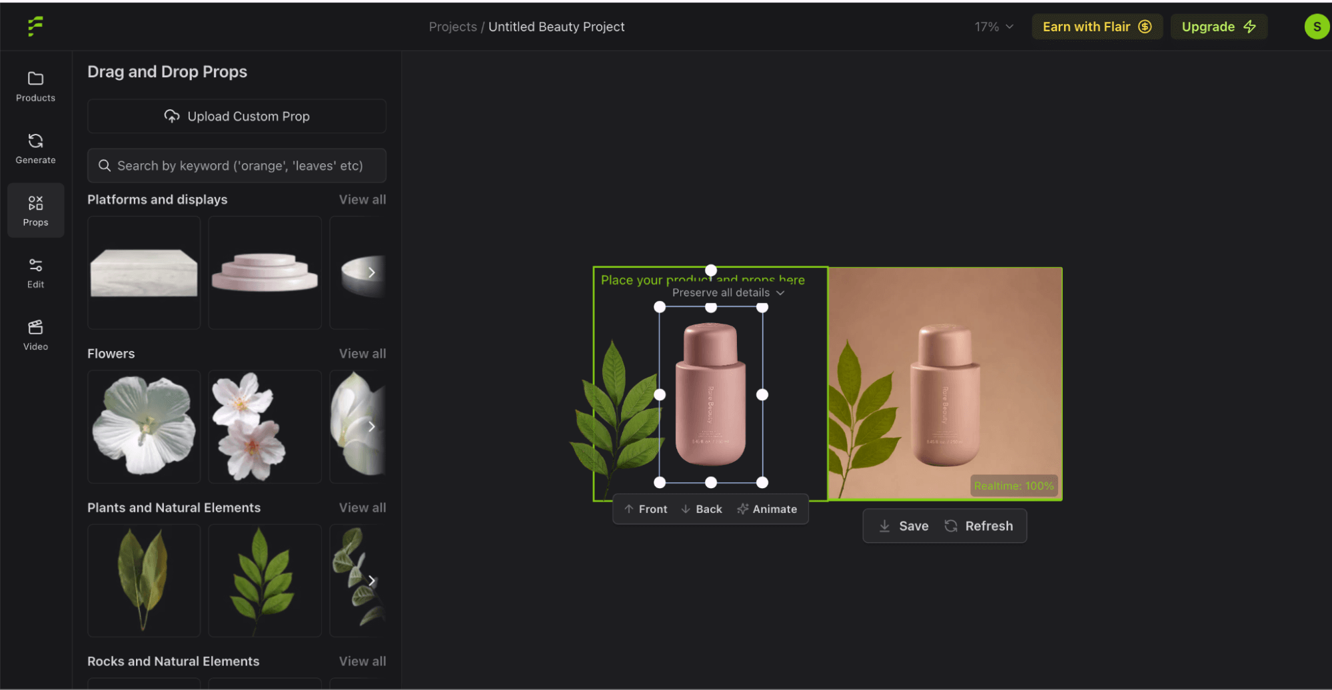Click Upload Custom Prop button

pos(237,117)
